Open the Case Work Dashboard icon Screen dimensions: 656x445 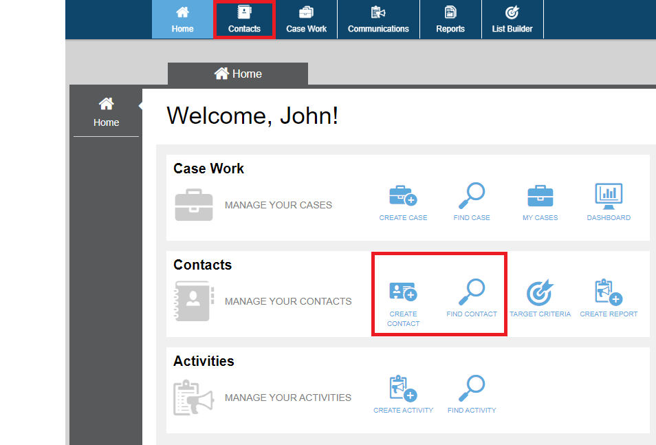point(609,196)
